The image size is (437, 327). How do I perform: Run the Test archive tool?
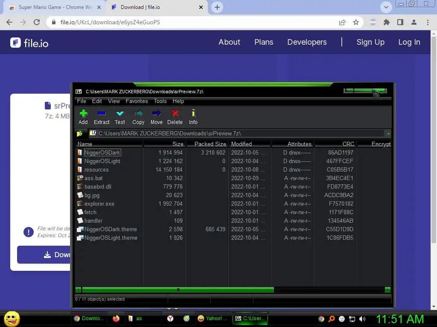click(x=120, y=117)
